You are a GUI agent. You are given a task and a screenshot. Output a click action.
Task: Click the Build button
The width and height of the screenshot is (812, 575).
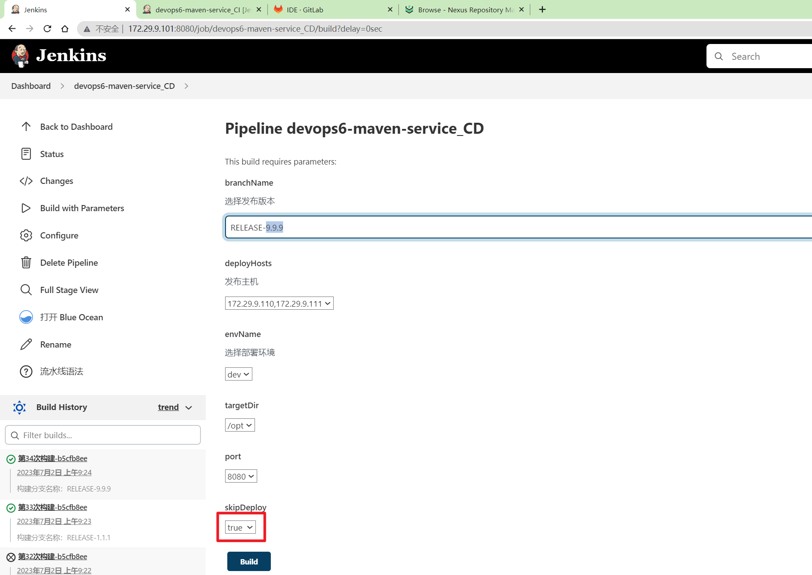249,561
